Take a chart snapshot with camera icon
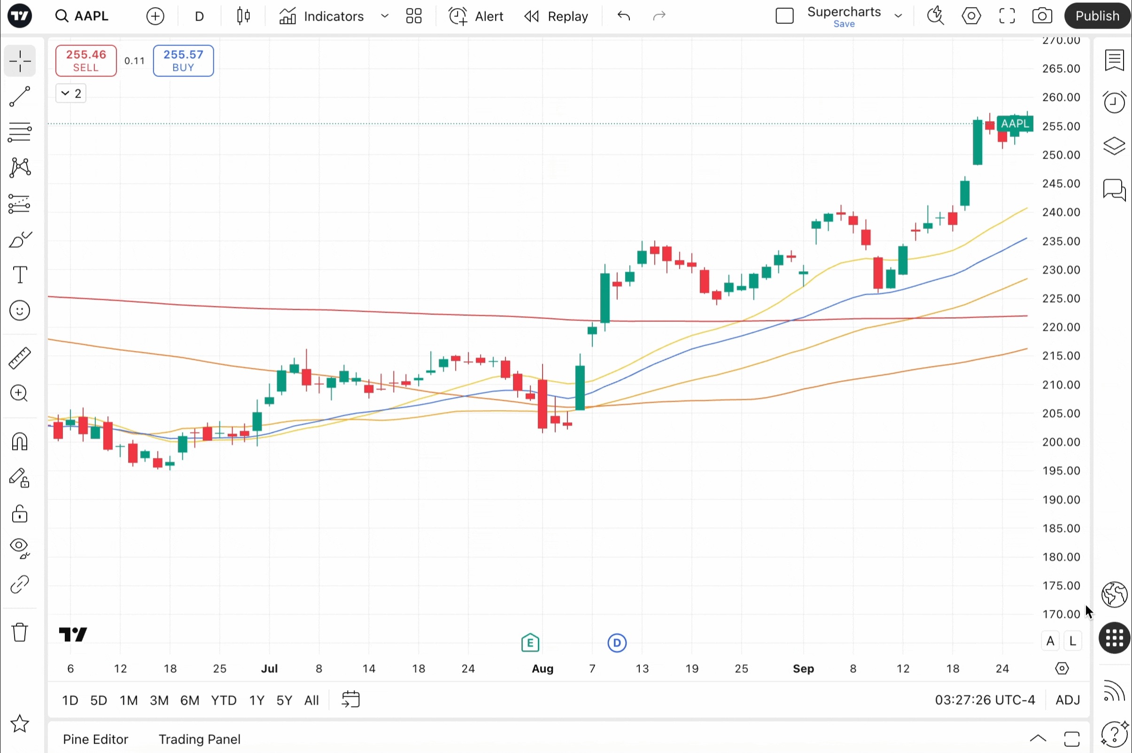The image size is (1132, 753). click(1042, 16)
